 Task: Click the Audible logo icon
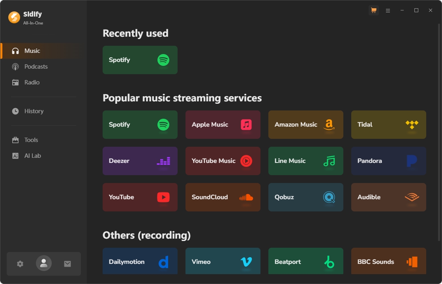point(412,197)
